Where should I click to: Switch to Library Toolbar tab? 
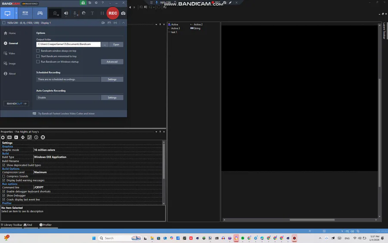click(11, 225)
